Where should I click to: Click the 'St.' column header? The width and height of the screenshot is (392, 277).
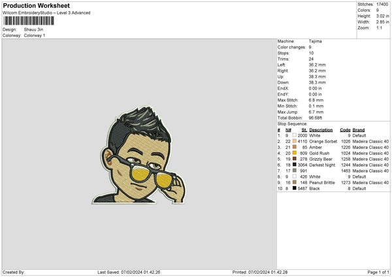click(x=304, y=130)
